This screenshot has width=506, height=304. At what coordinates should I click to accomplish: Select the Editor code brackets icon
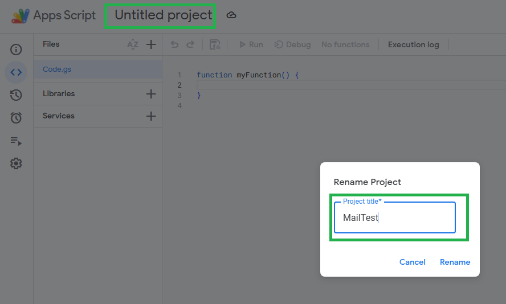tap(16, 72)
